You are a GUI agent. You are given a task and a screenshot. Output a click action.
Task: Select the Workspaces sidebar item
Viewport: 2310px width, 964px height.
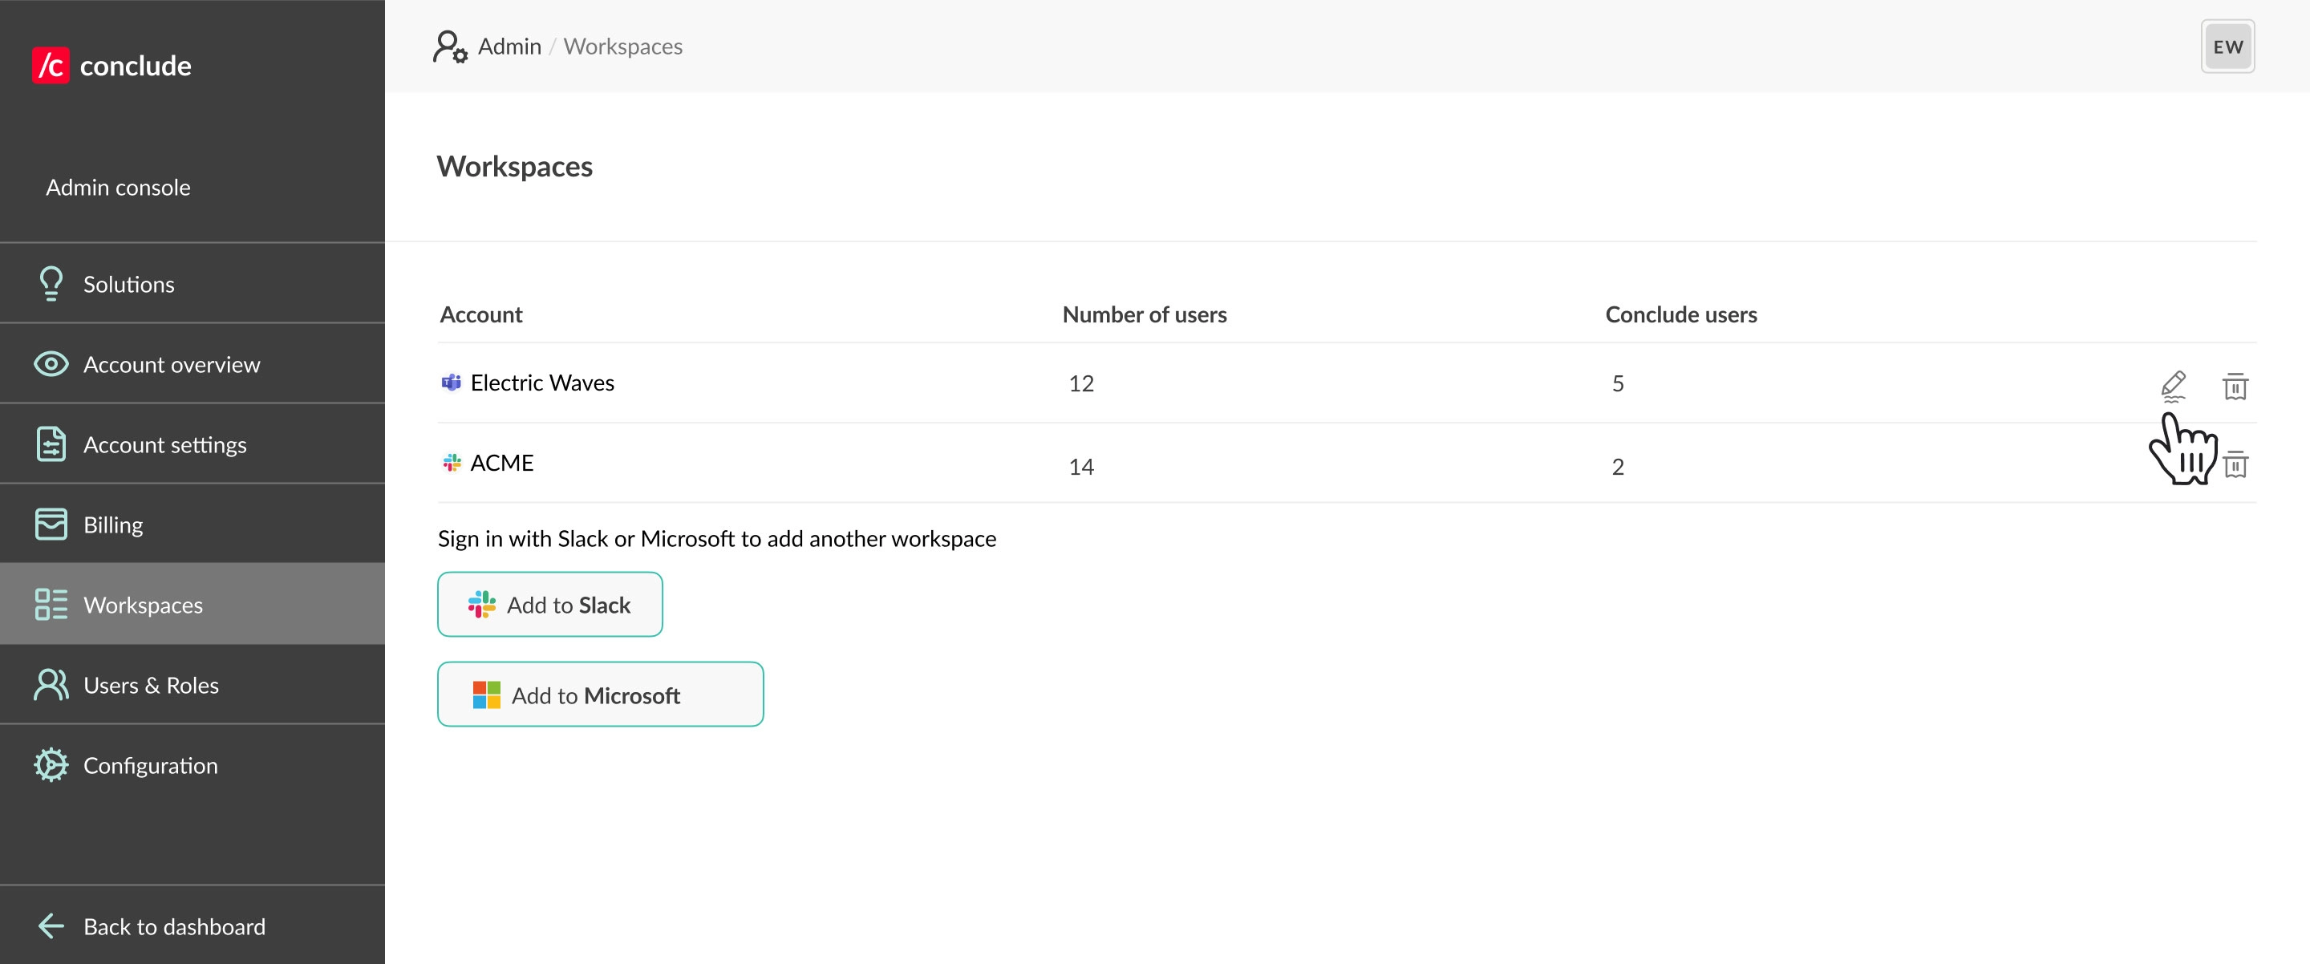click(143, 606)
